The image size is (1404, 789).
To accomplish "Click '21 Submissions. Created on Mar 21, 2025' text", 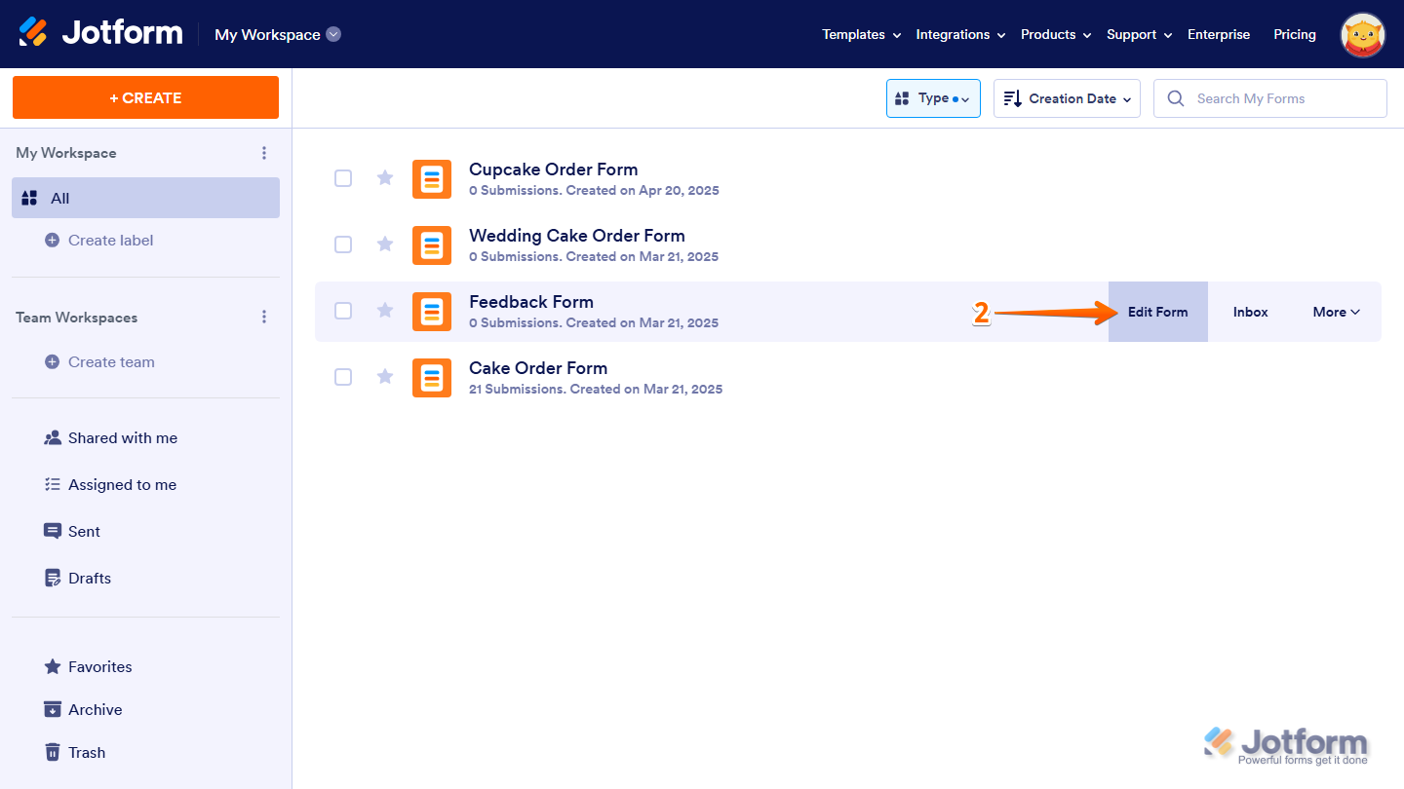I will [596, 389].
